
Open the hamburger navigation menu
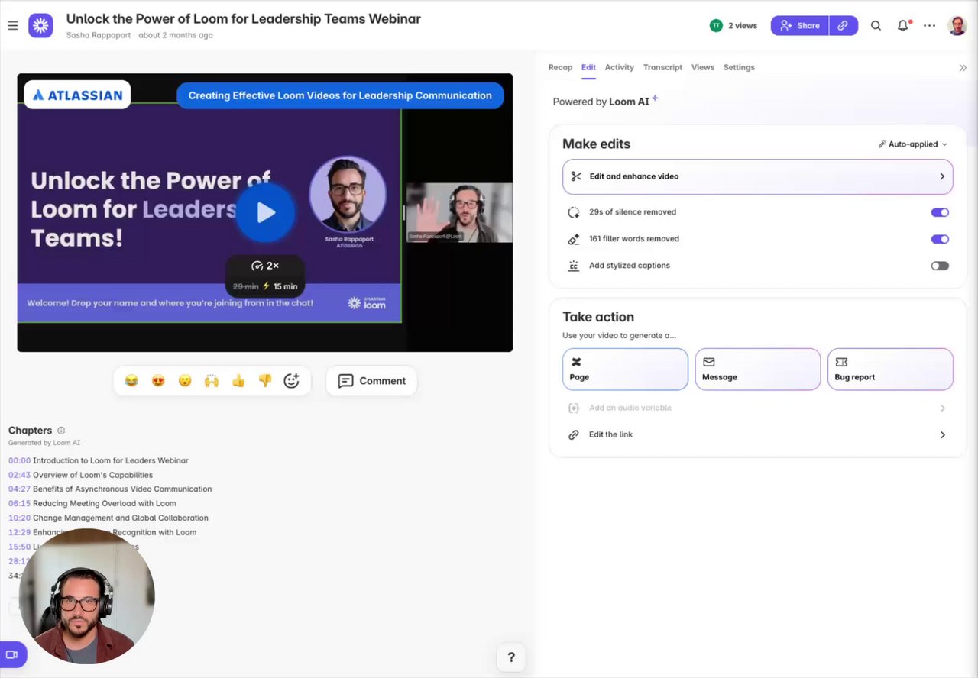(x=13, y=25)
